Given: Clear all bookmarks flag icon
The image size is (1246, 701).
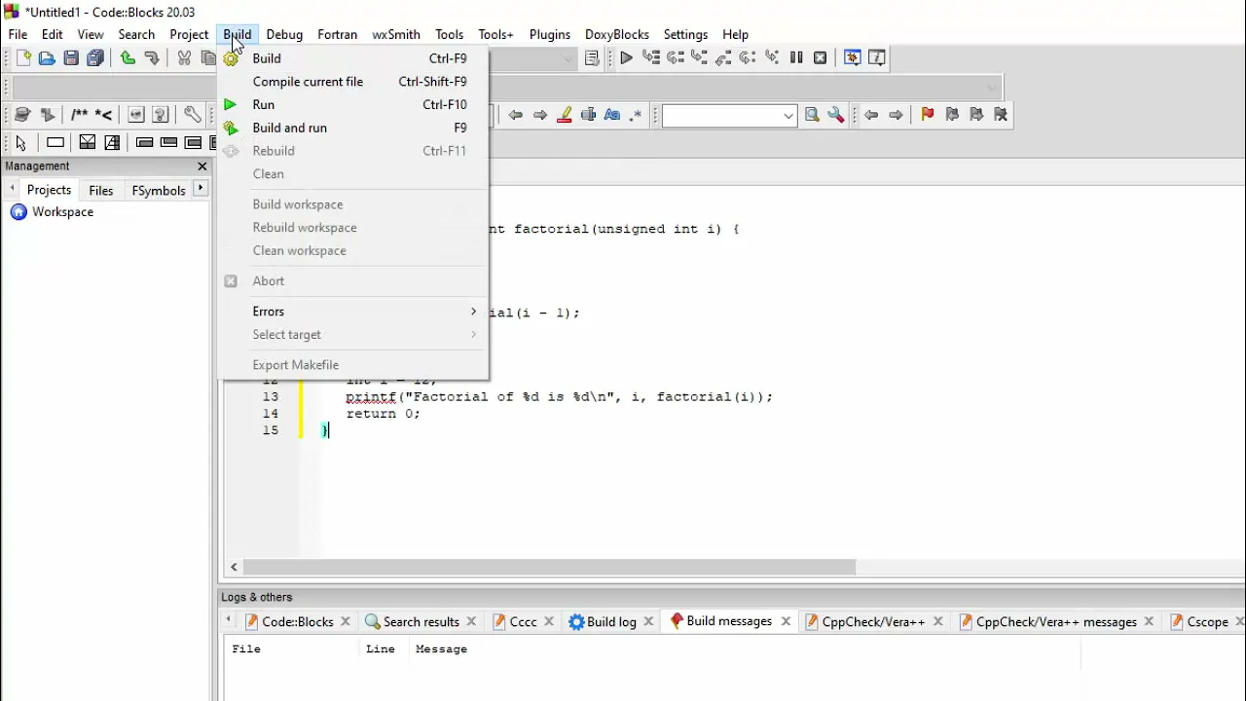Looking at the screenshot, I should click(1001, 115).
